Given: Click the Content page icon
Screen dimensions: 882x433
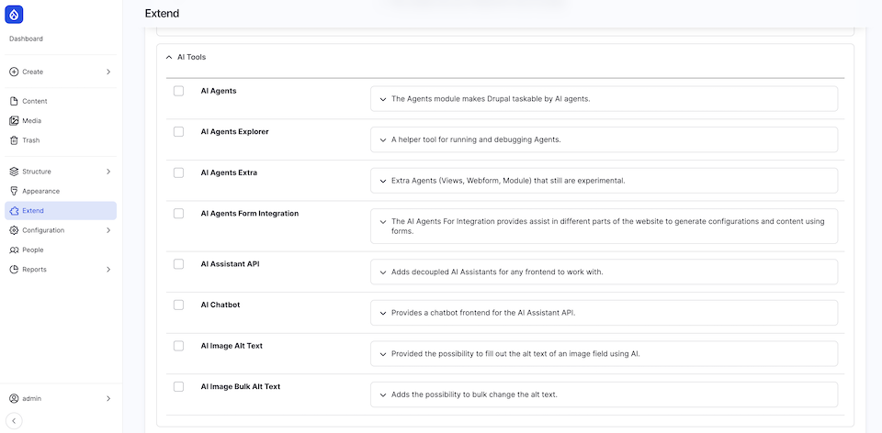Looking at the screenshot, I should tap(14, 101).
